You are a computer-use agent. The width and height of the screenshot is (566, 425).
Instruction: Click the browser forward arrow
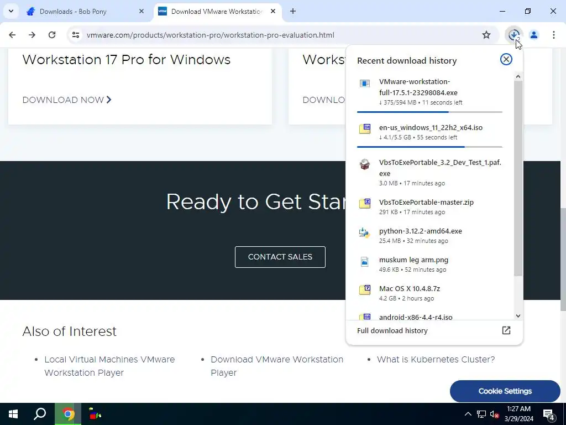(32, 35)
